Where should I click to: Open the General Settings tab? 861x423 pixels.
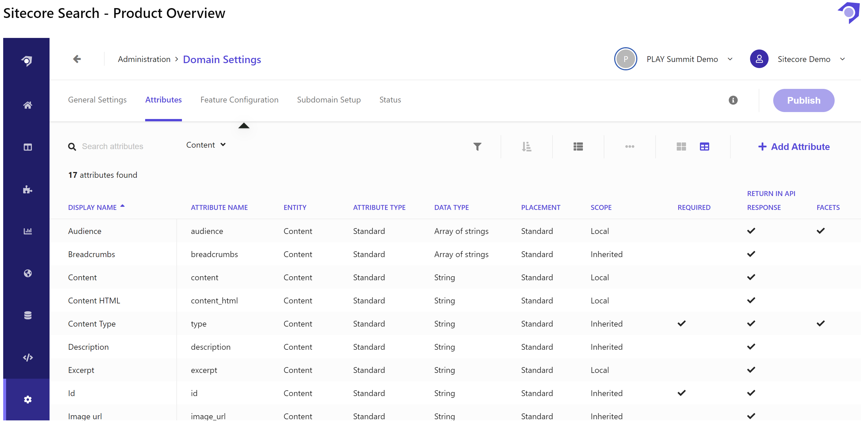coord(97,100)
